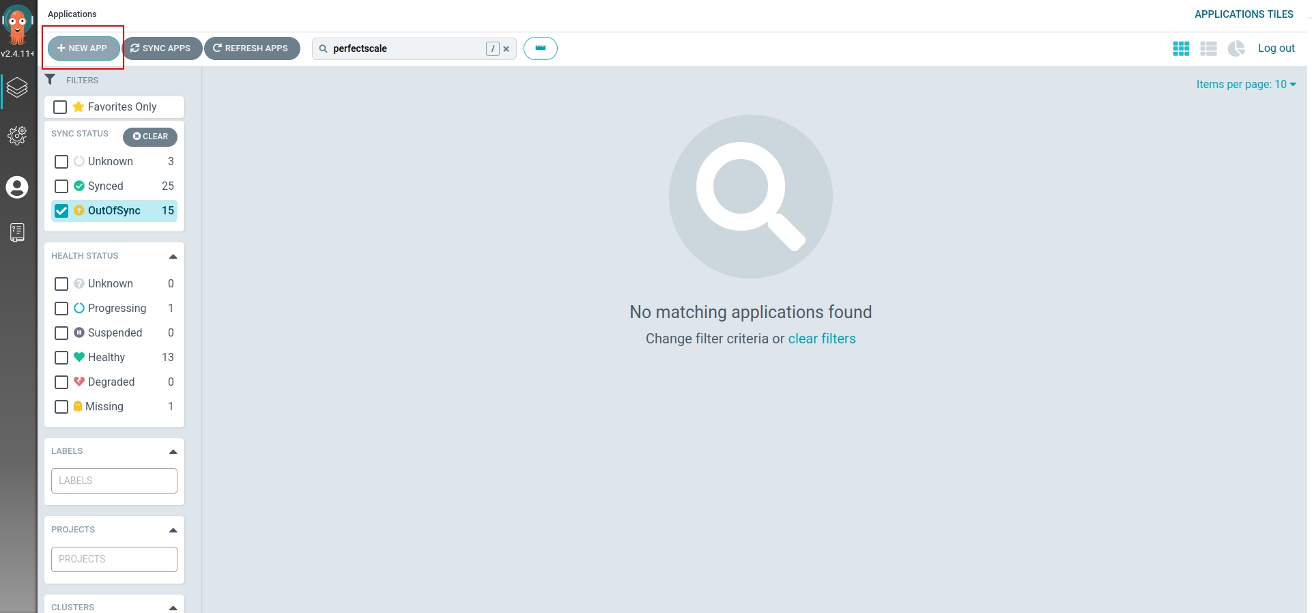Open User Info icon in sidebar
This screenshot has height=613, width=1312.
(x=17, y=187)
